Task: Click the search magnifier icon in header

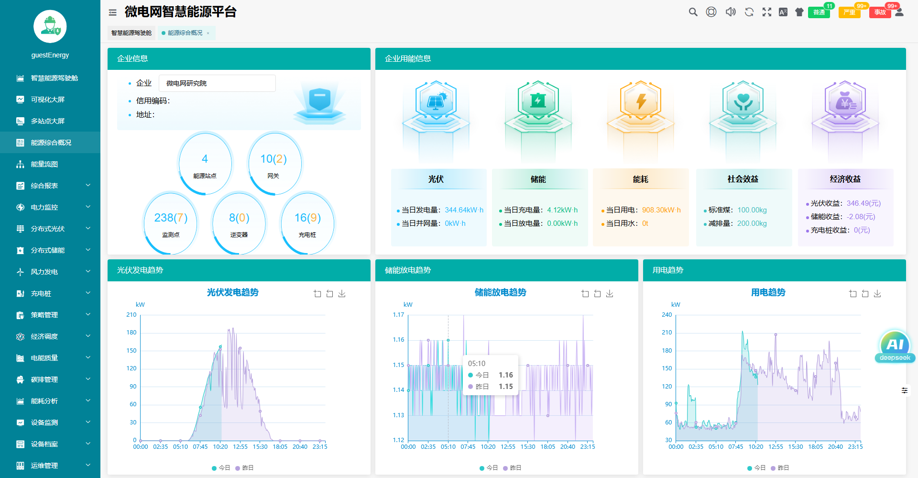Action: coord(693,12)
